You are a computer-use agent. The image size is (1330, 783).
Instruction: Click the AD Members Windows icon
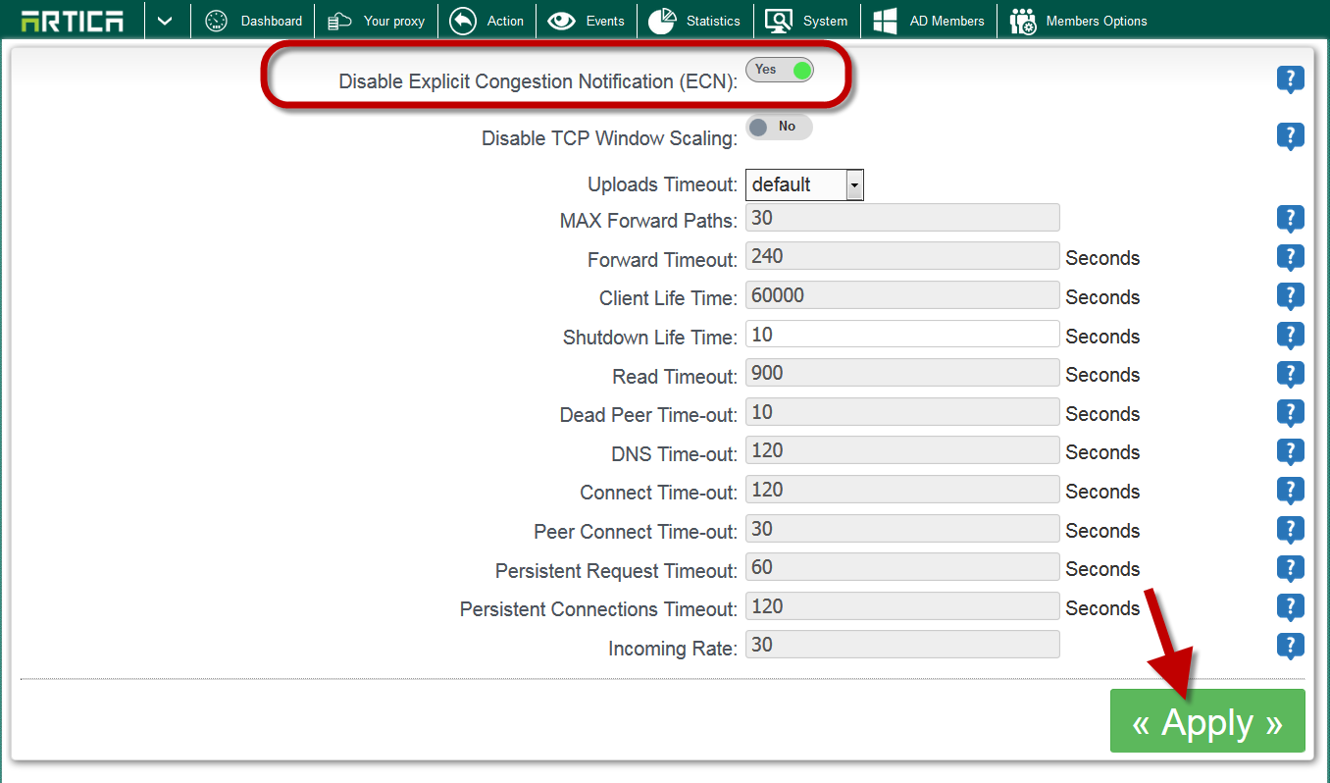(x=886, y=21)
